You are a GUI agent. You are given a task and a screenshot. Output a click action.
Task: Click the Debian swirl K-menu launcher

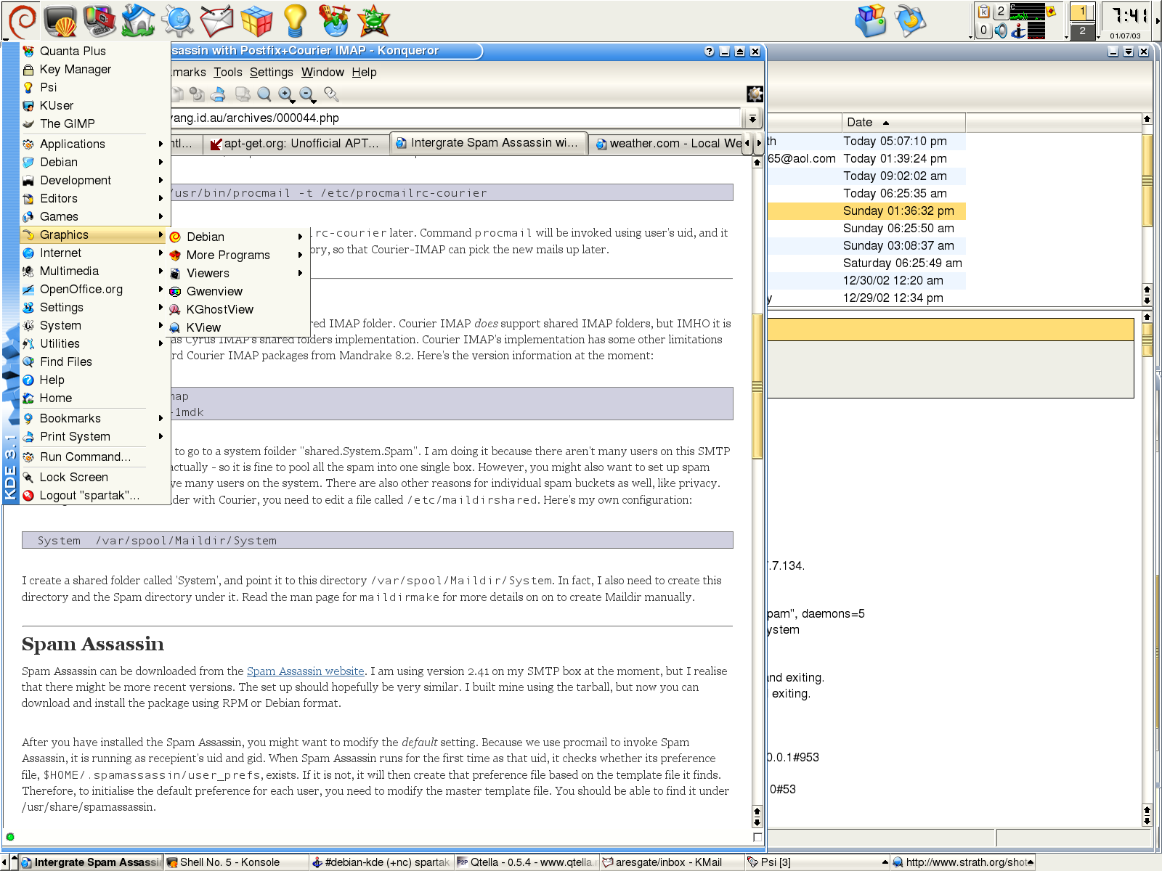[21, 20]
